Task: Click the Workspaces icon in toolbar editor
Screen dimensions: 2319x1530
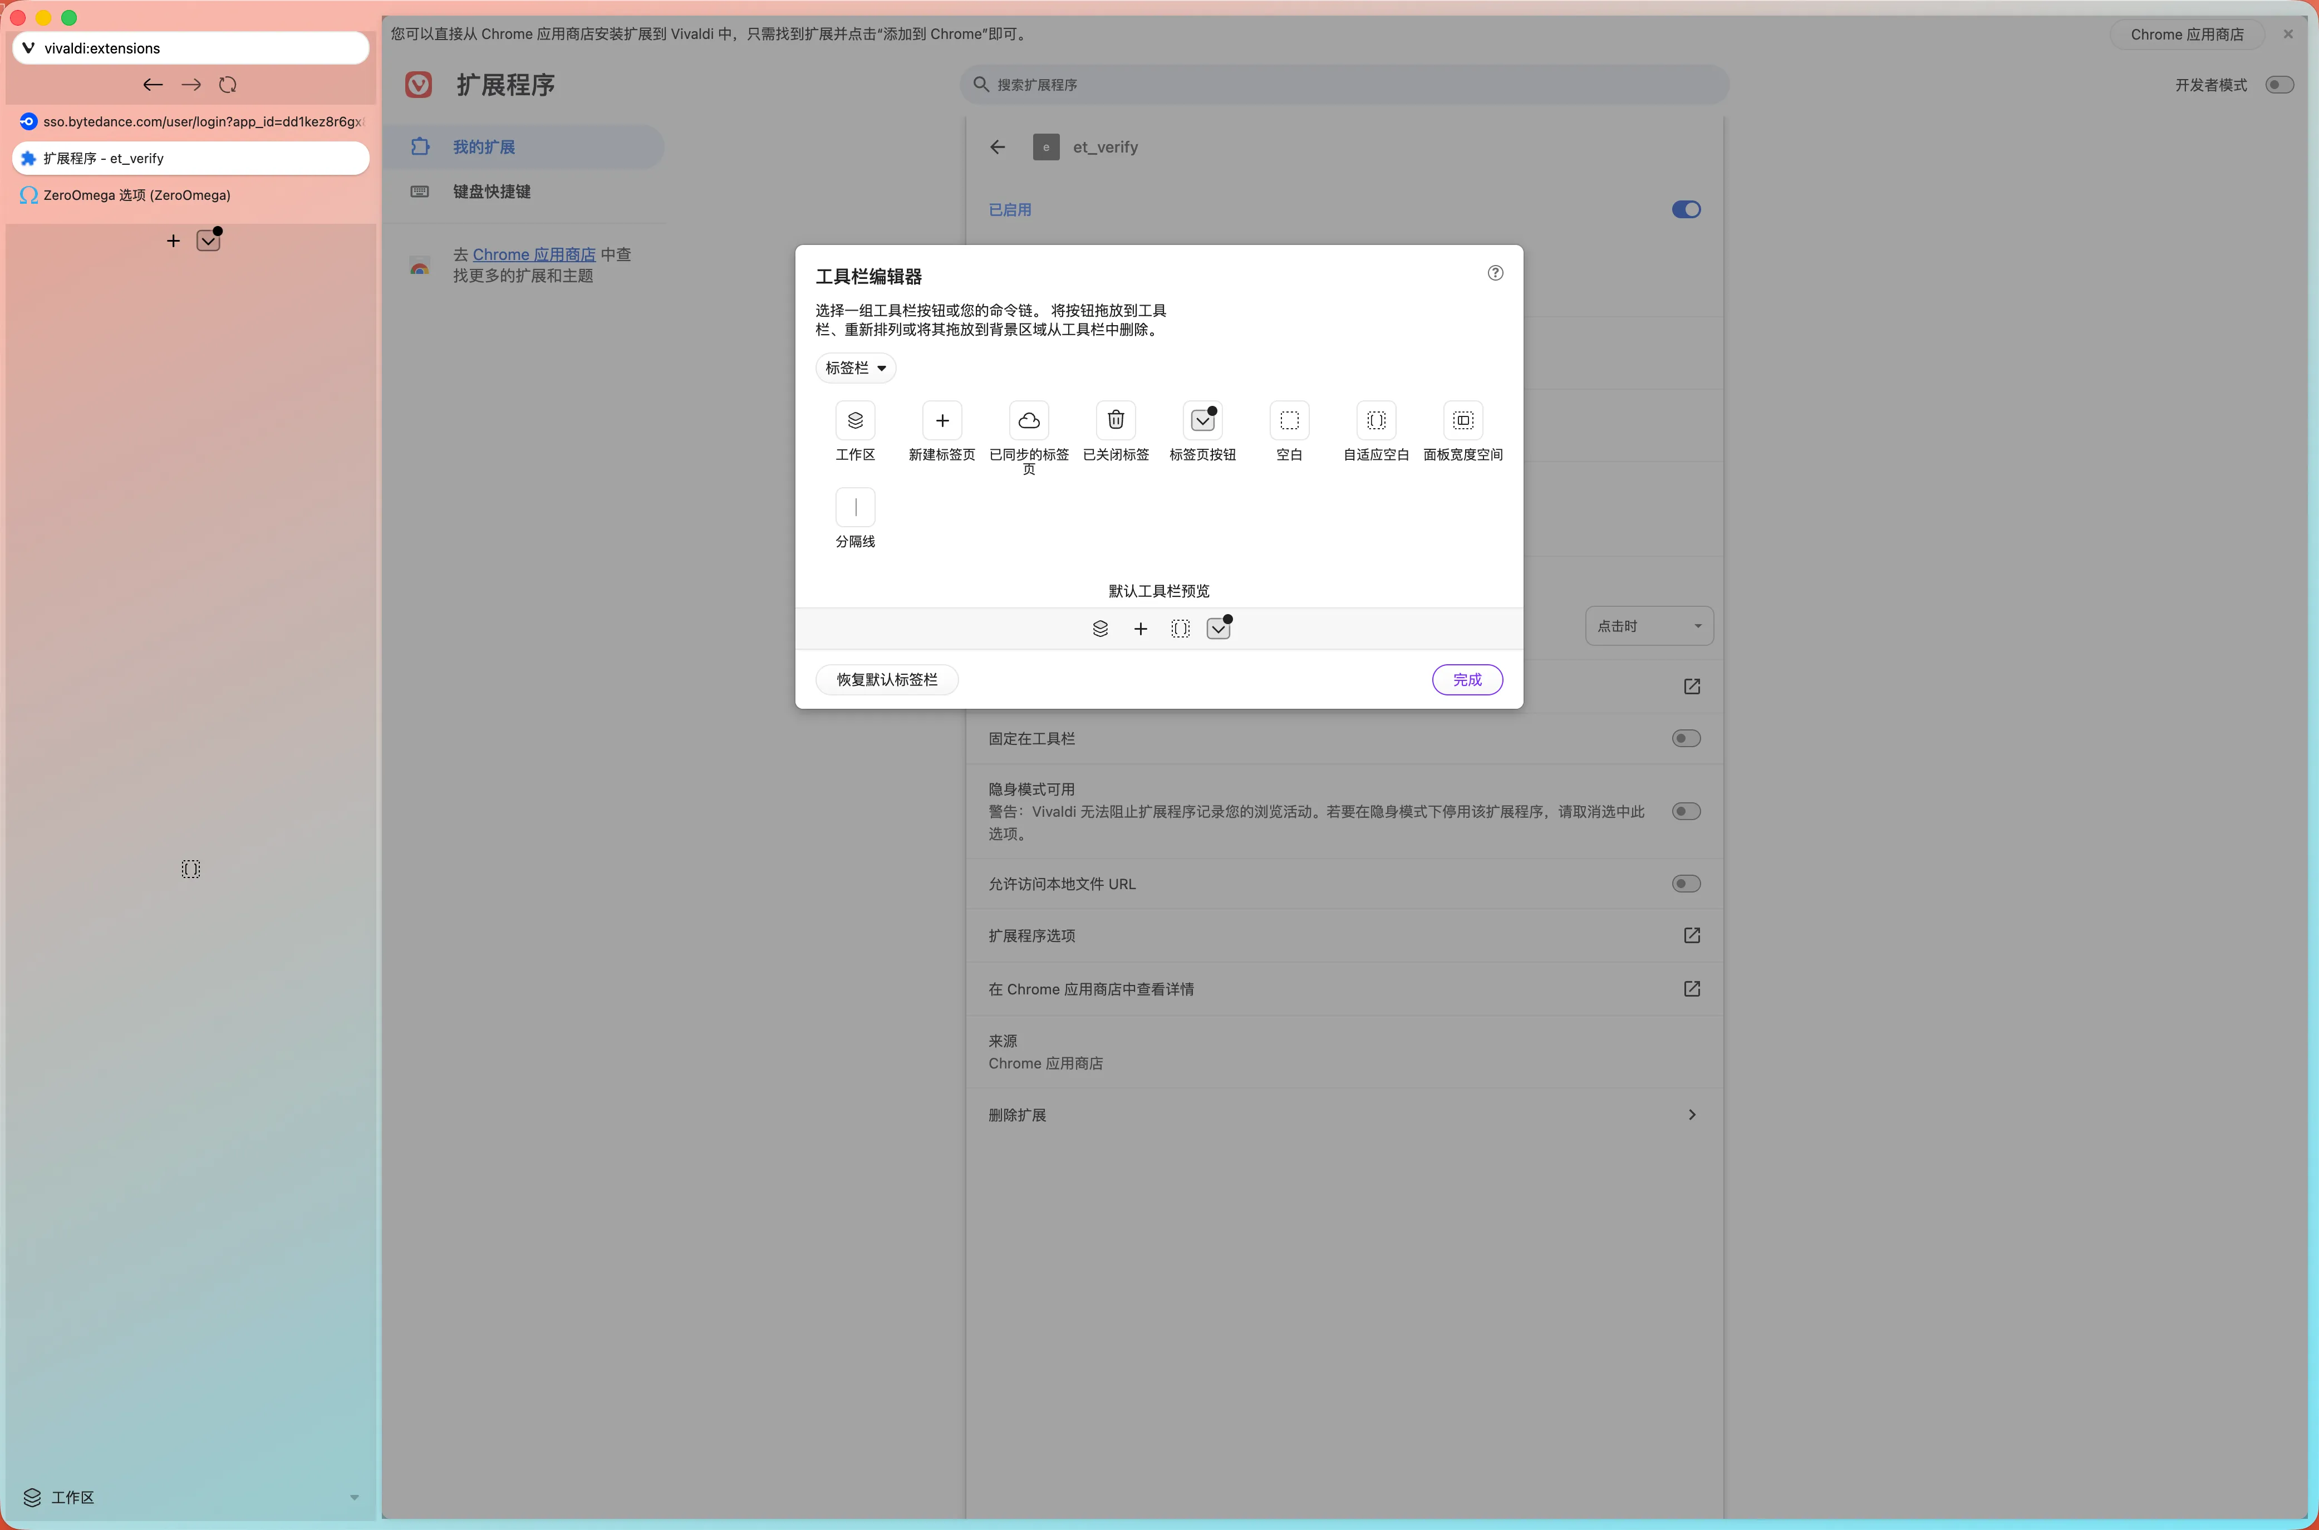Action: (x=854, y=420)
